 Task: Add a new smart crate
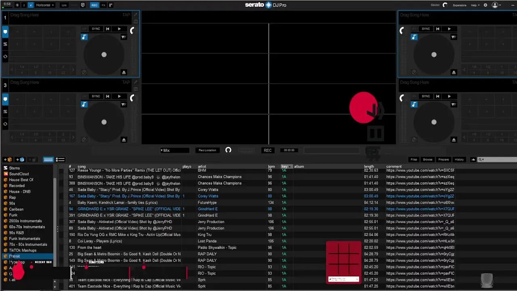pos(20,160)
